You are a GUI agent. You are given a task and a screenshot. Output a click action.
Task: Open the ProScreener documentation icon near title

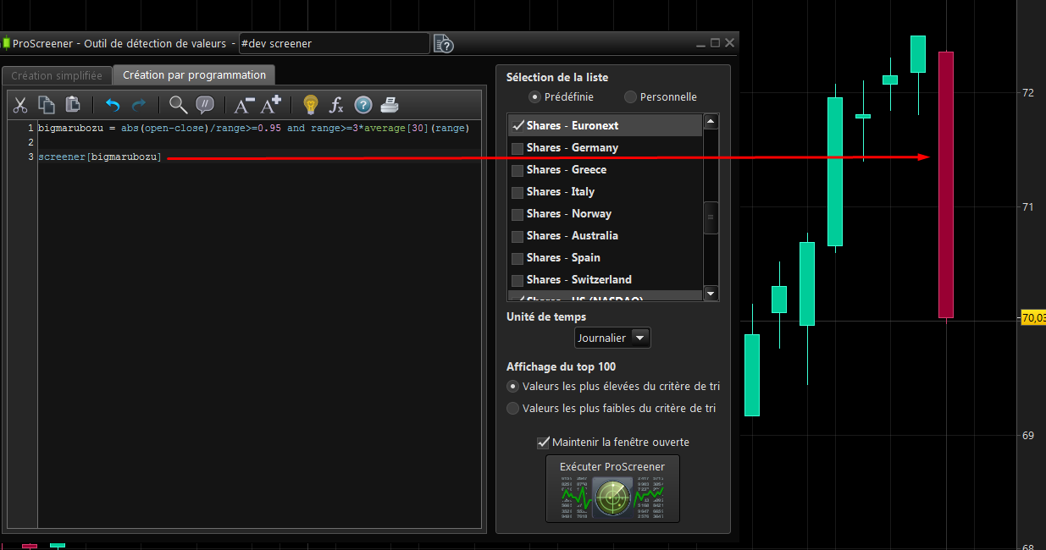pos(444,43)
